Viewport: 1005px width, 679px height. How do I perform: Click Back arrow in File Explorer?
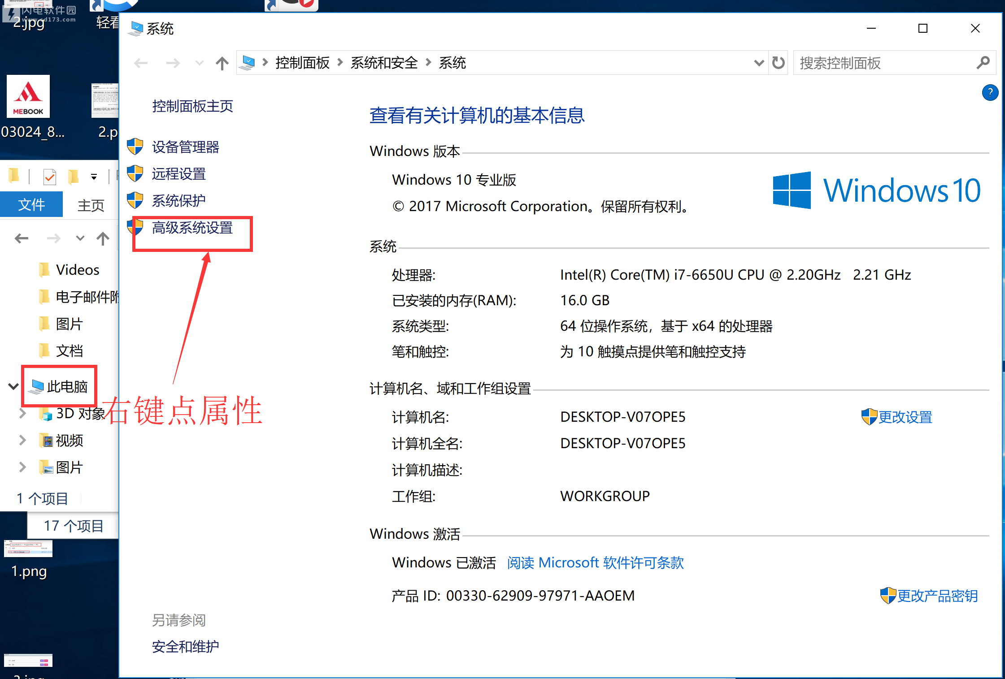tap(22, 238)
